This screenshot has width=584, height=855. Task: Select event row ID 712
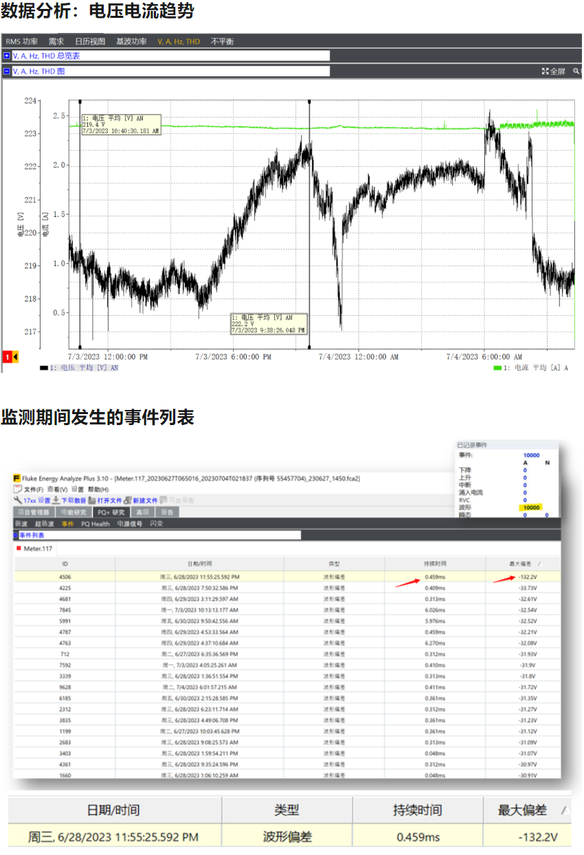(288, 654)
